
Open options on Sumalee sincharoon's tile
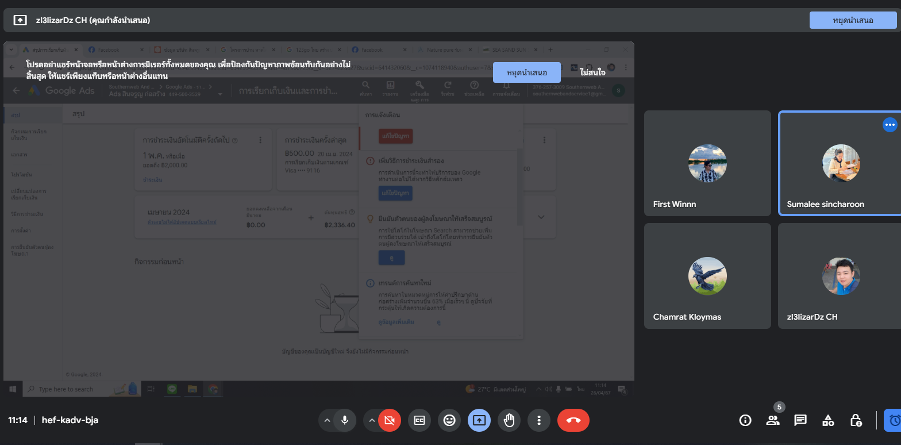point(890,124)
